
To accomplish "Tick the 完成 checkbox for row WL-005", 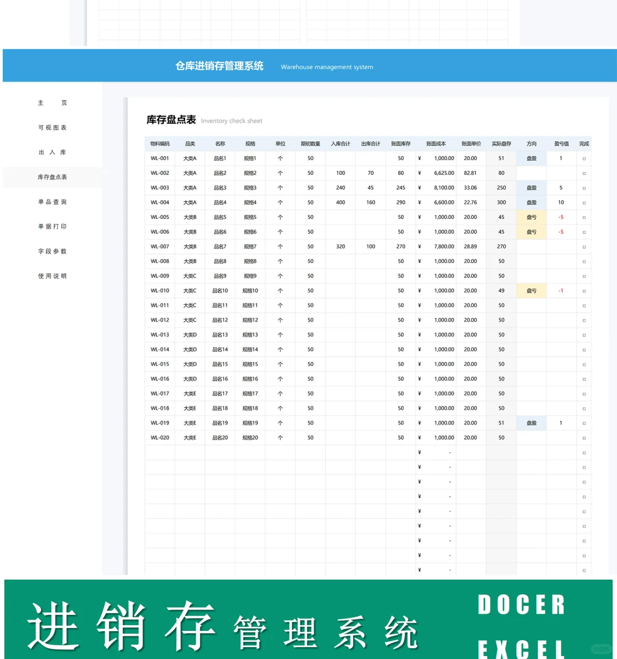I will point(584,218).
